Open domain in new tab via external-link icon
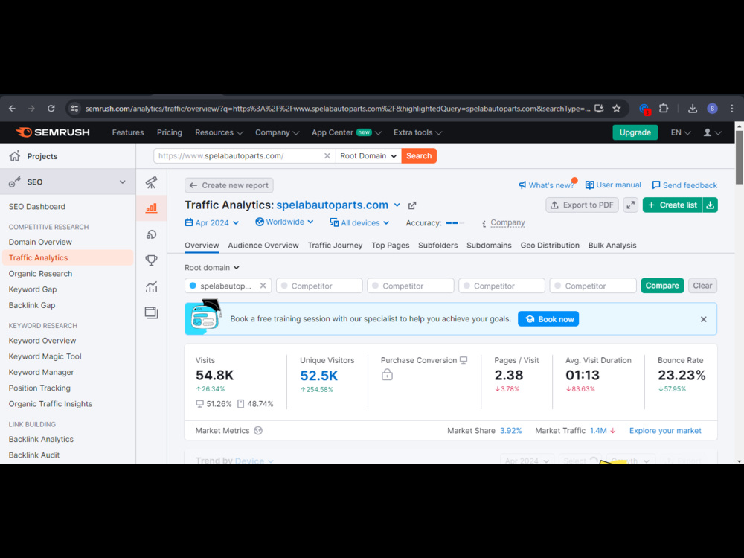The image size is (744, 558). [x=412, y=205]
